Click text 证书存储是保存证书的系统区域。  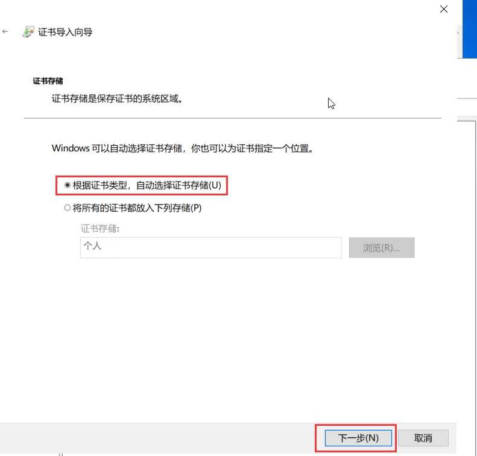tap(117, 98)
